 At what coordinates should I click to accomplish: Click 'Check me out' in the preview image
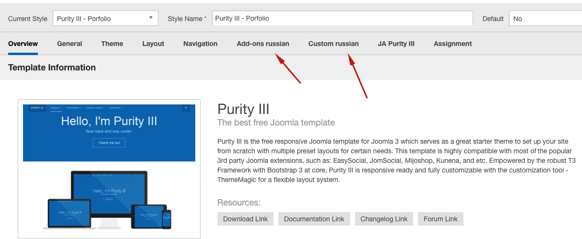pos(109,143)
